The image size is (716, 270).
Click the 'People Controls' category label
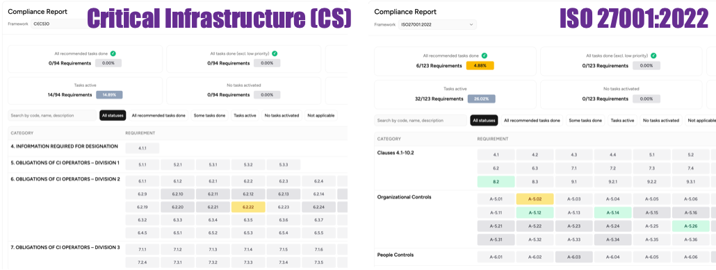coord(396,255)
